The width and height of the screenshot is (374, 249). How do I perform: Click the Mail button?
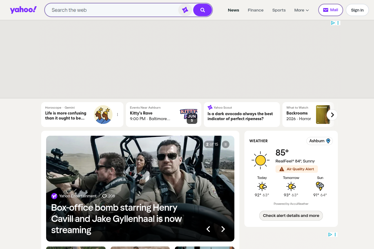[331, 10]
